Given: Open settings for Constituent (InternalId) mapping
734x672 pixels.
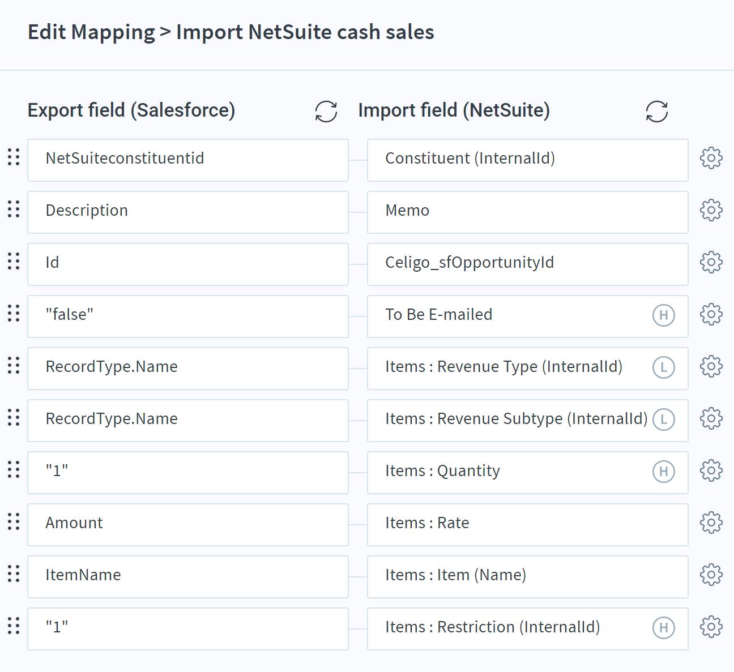Looking at the screenshot, I should [x=711, y=158].
